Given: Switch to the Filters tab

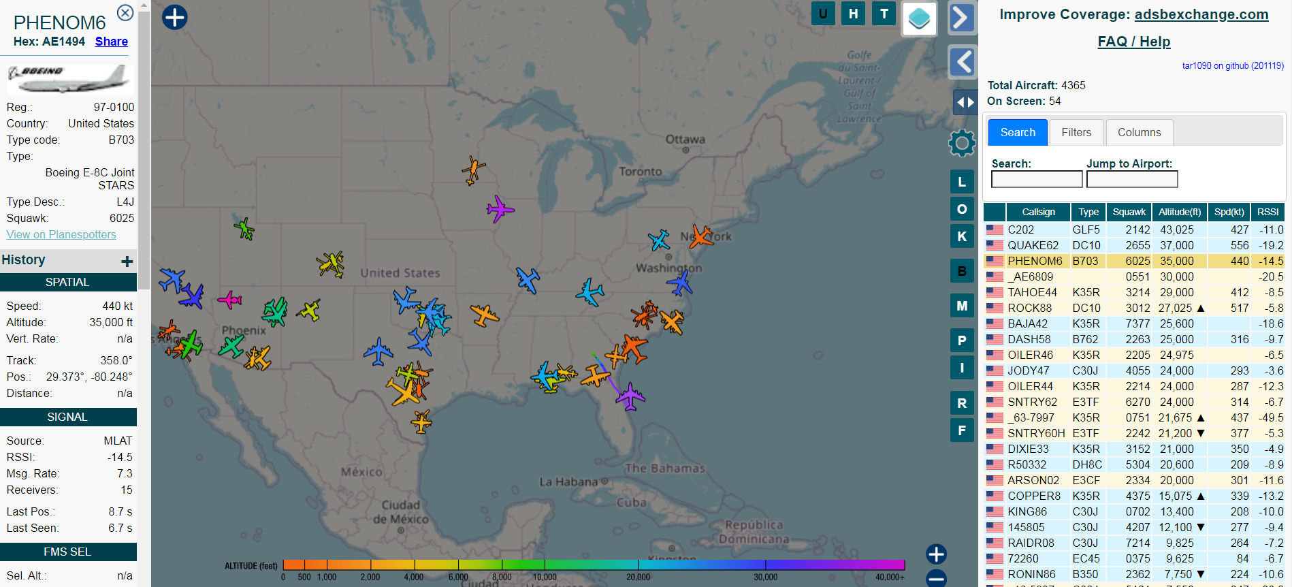Looking at the screenshot, I should point(1076,132).
